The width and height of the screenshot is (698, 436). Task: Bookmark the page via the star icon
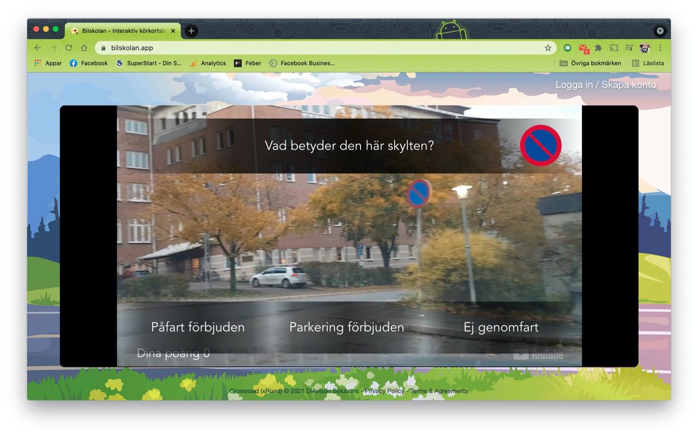[547, 48]
